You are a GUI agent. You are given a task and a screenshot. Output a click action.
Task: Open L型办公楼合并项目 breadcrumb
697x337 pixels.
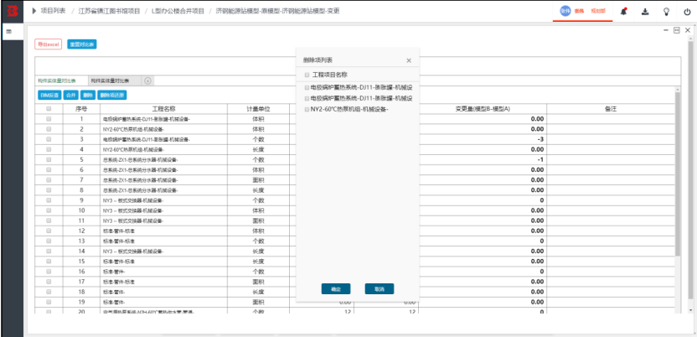click(178, 11)
